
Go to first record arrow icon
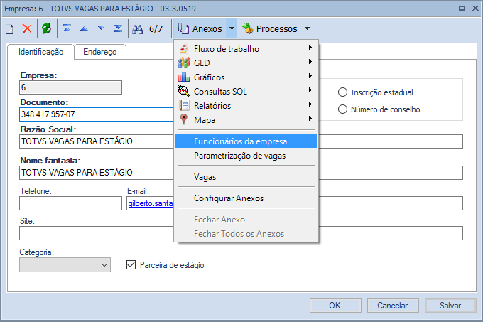tap(67, 28)
